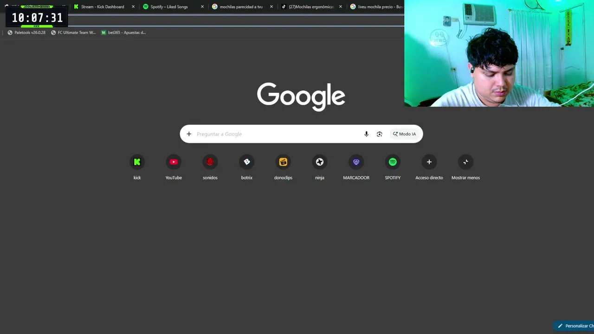Viewport: 594px width, 334px height.
Task: Close the Spotify – Liked Songs tab
Action: click(x=202, y=7)
